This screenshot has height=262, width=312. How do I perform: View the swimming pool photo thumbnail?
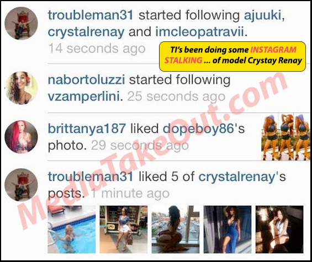[x=72, y=229]
